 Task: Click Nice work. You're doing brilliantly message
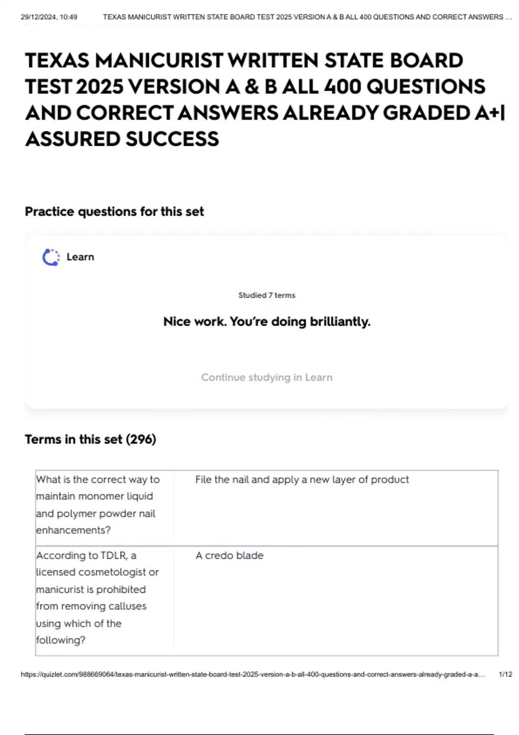coord(267,322)
